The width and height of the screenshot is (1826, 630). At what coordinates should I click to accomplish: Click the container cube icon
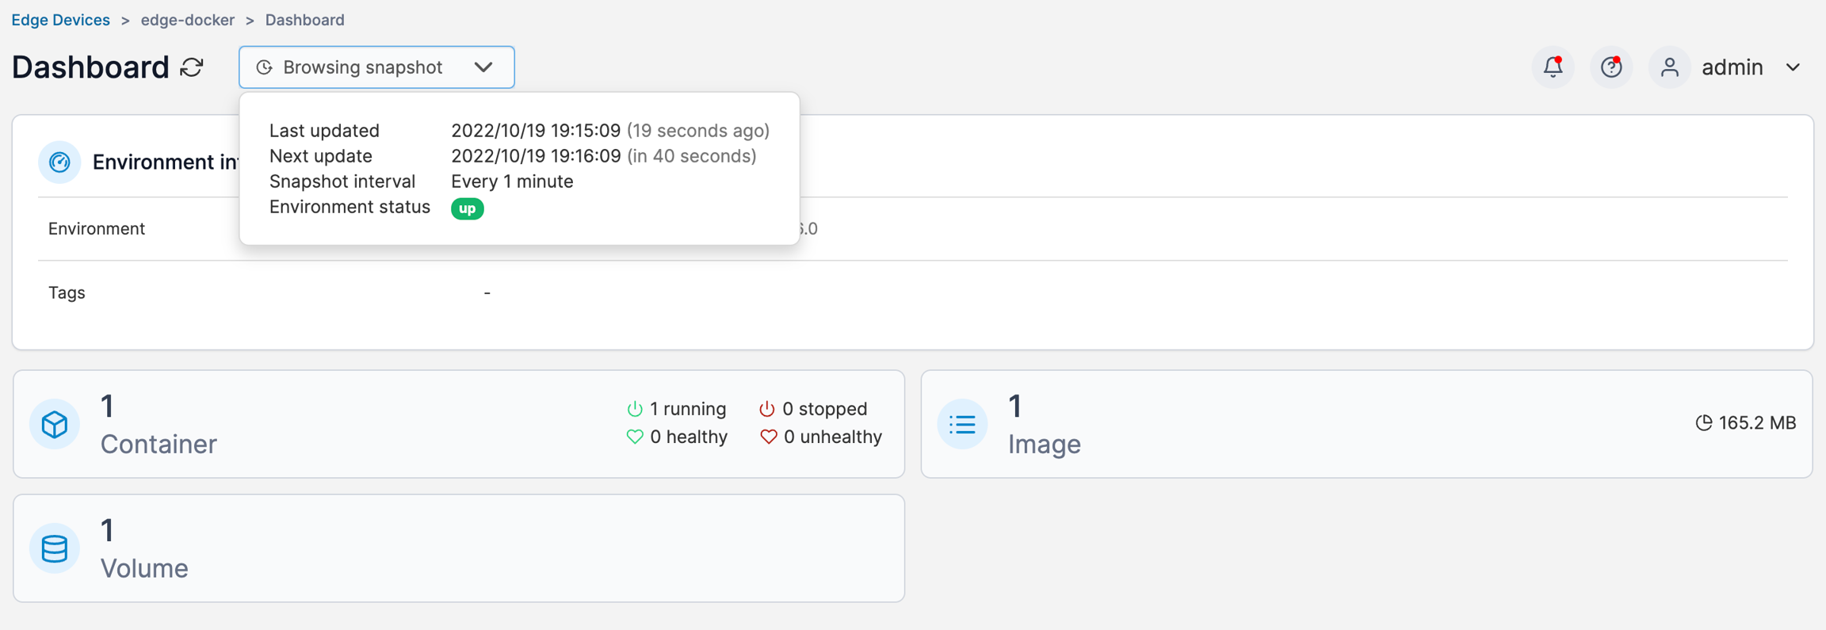pyautogui.click(x=55, y=424)
